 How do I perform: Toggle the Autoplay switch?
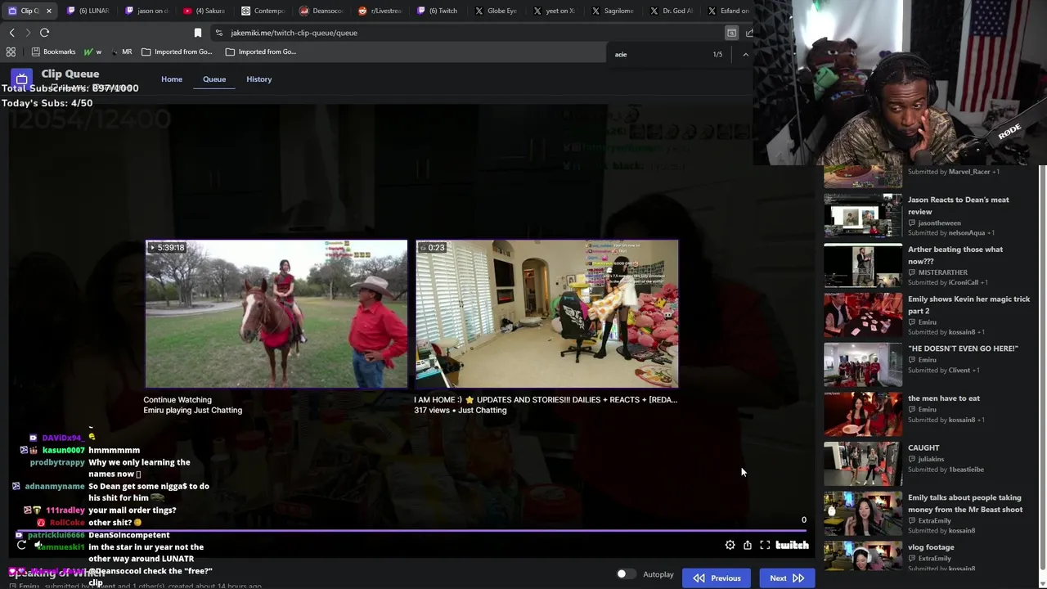(x=626, y=574)
